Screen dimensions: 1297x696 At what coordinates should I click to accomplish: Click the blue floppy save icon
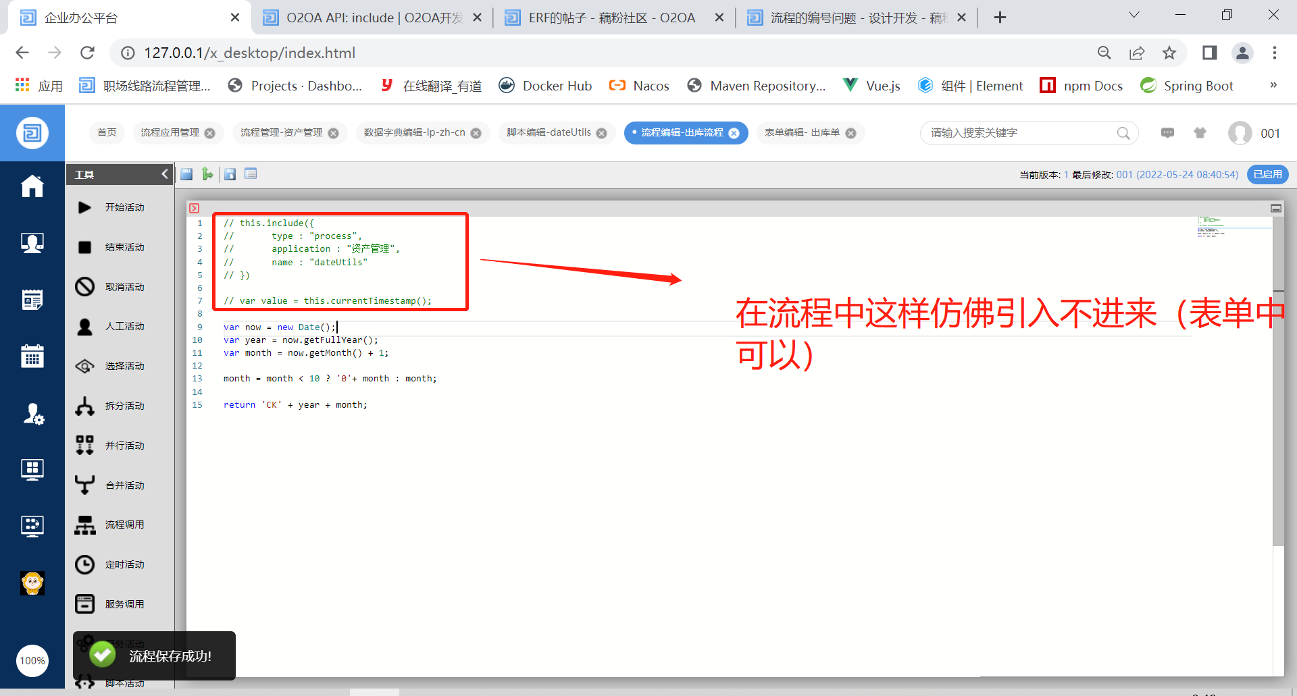[x=186, y=174]
